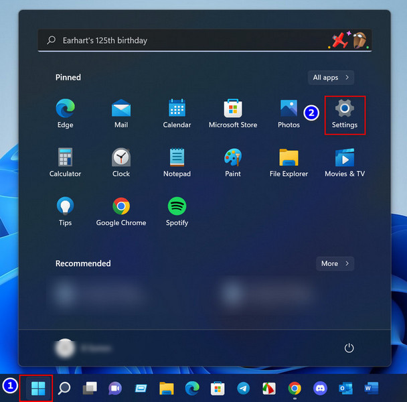Open the Clock app
The width and height of the screenshot is (407, 402).
point(121,162)
